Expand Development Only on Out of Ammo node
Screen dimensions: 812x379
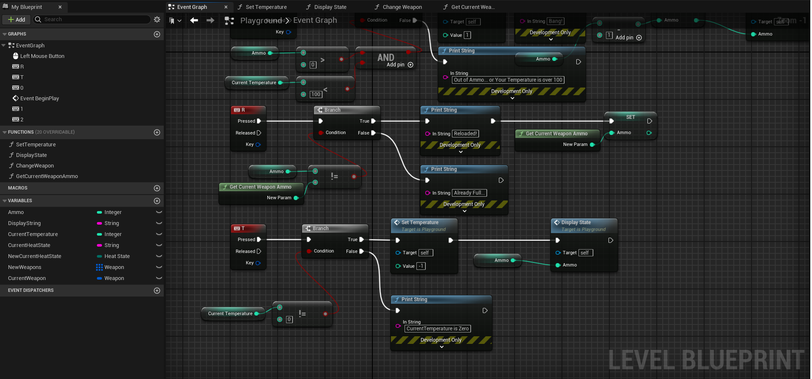click(512, 98)
